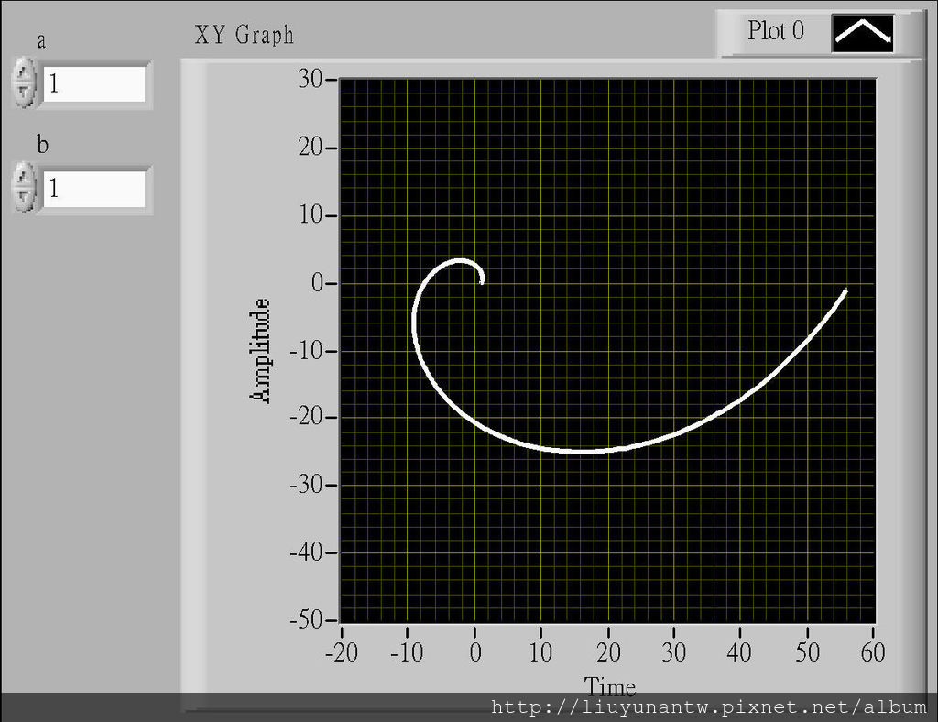The height and width of the screenshot is (722, 938).
Task: Click the white spiral curve in the plot
Action: click(585, 451)
